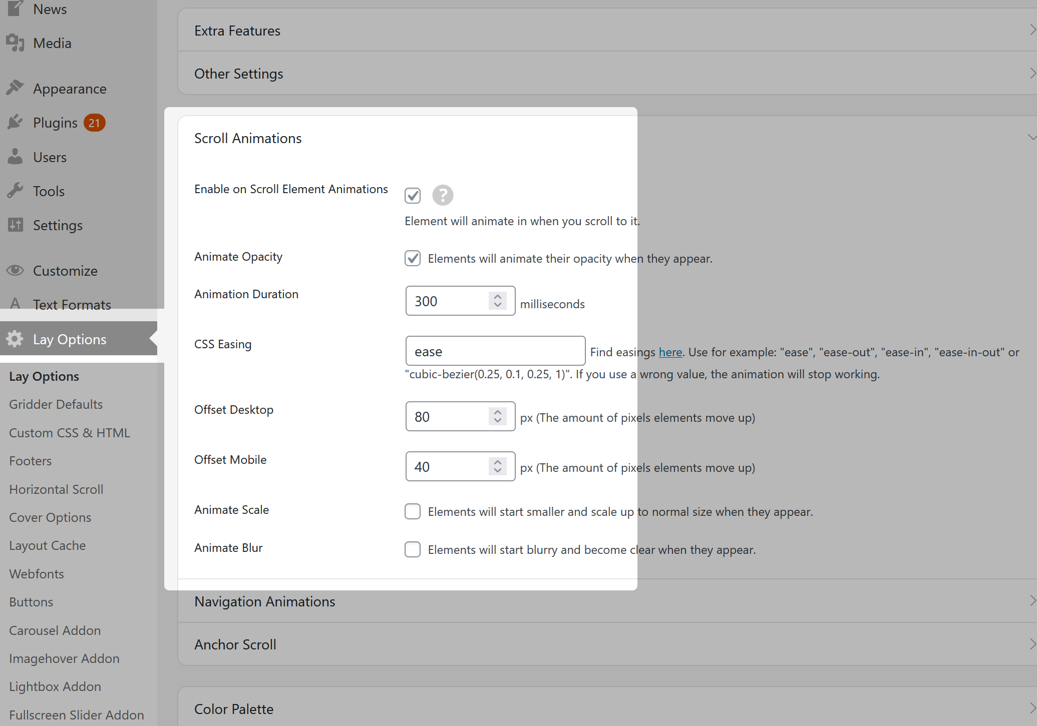Click the help question mark bubble
The height and width of the screenshot is (726, 1037).
442,195
